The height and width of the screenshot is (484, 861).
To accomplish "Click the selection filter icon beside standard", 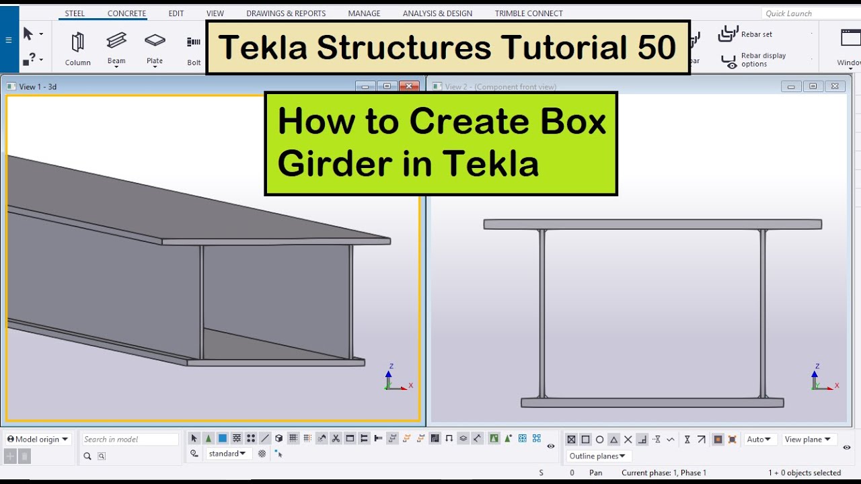I will pos(262,454).
